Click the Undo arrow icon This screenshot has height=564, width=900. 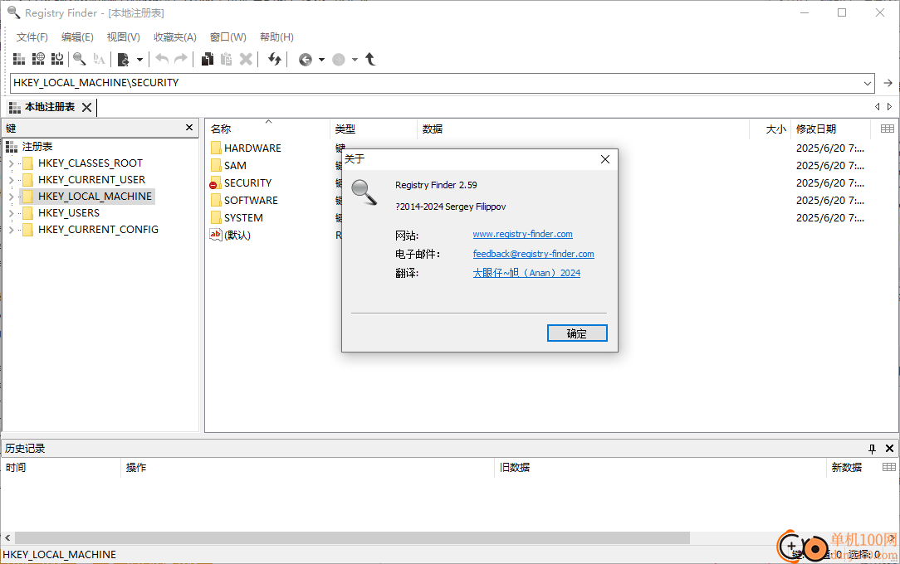[x=163, y=59]
